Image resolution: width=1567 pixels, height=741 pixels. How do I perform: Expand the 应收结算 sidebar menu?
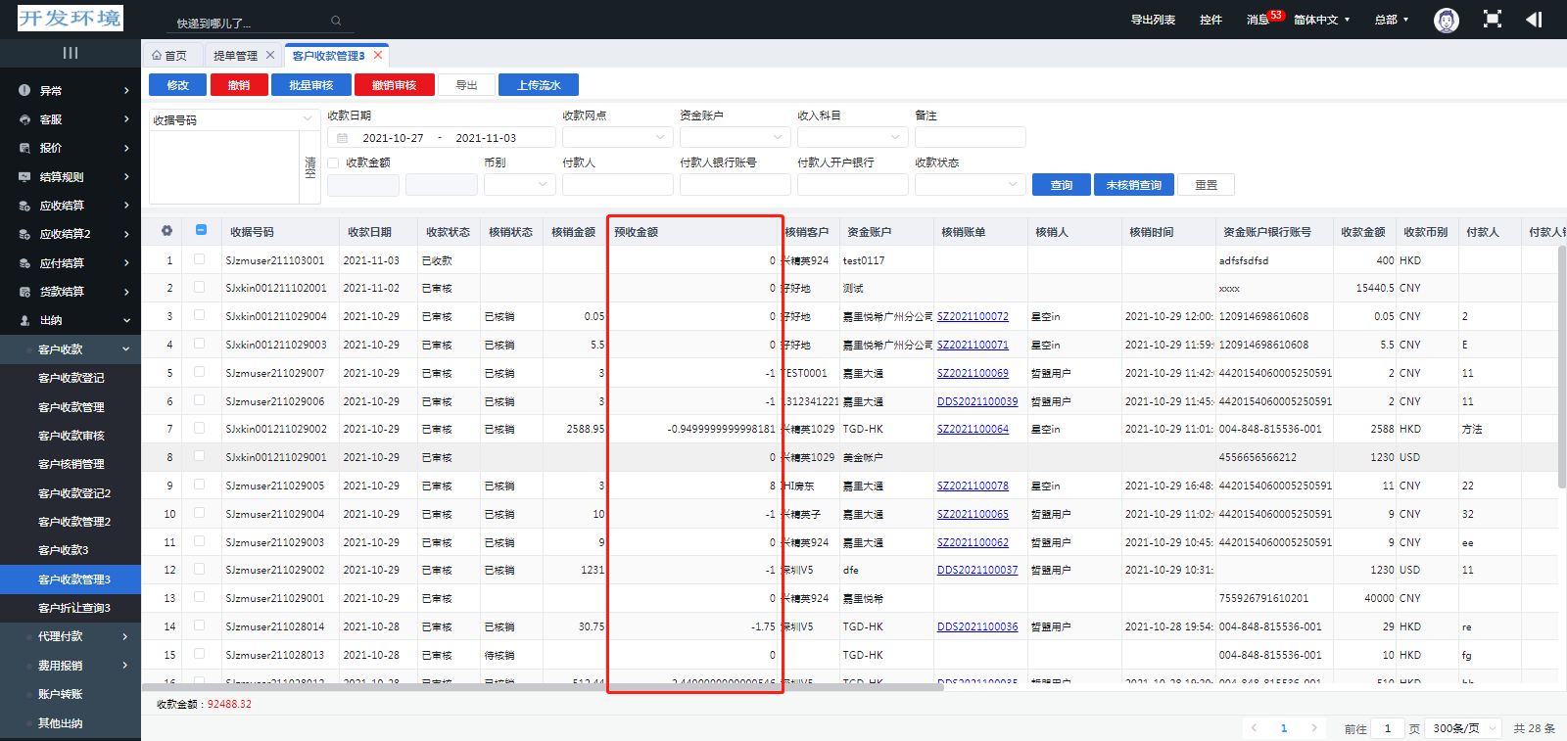71,206
